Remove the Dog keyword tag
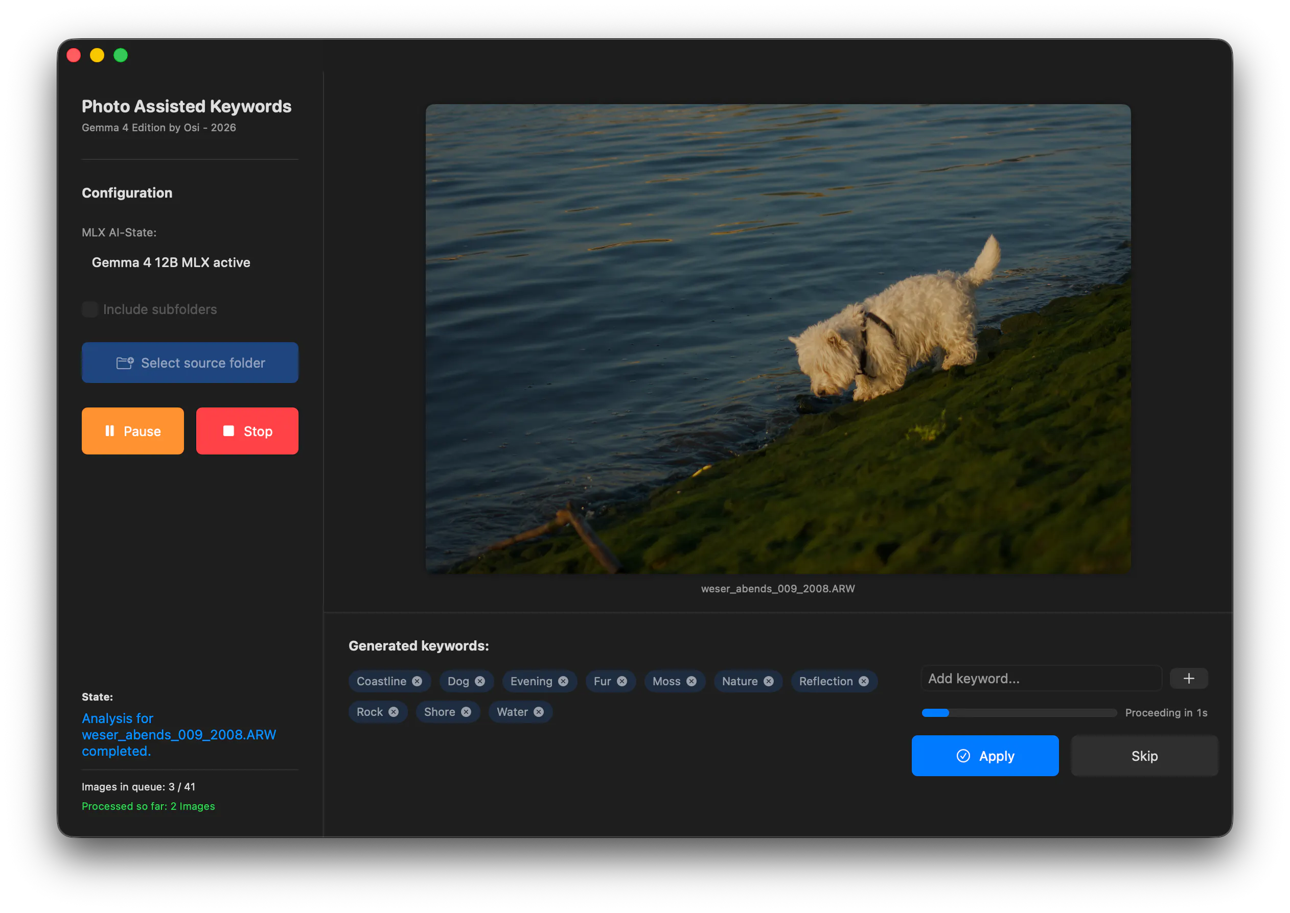 [480, 681]
